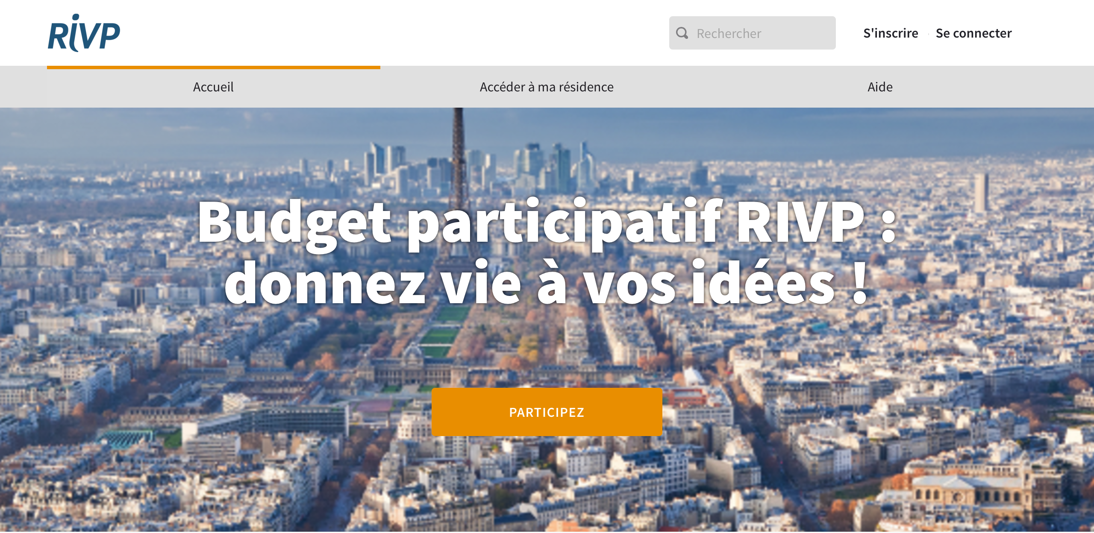The image size is (1094, 533).
Task: Click the orange PARTICIPEZ button
Action: click(547, 412)
